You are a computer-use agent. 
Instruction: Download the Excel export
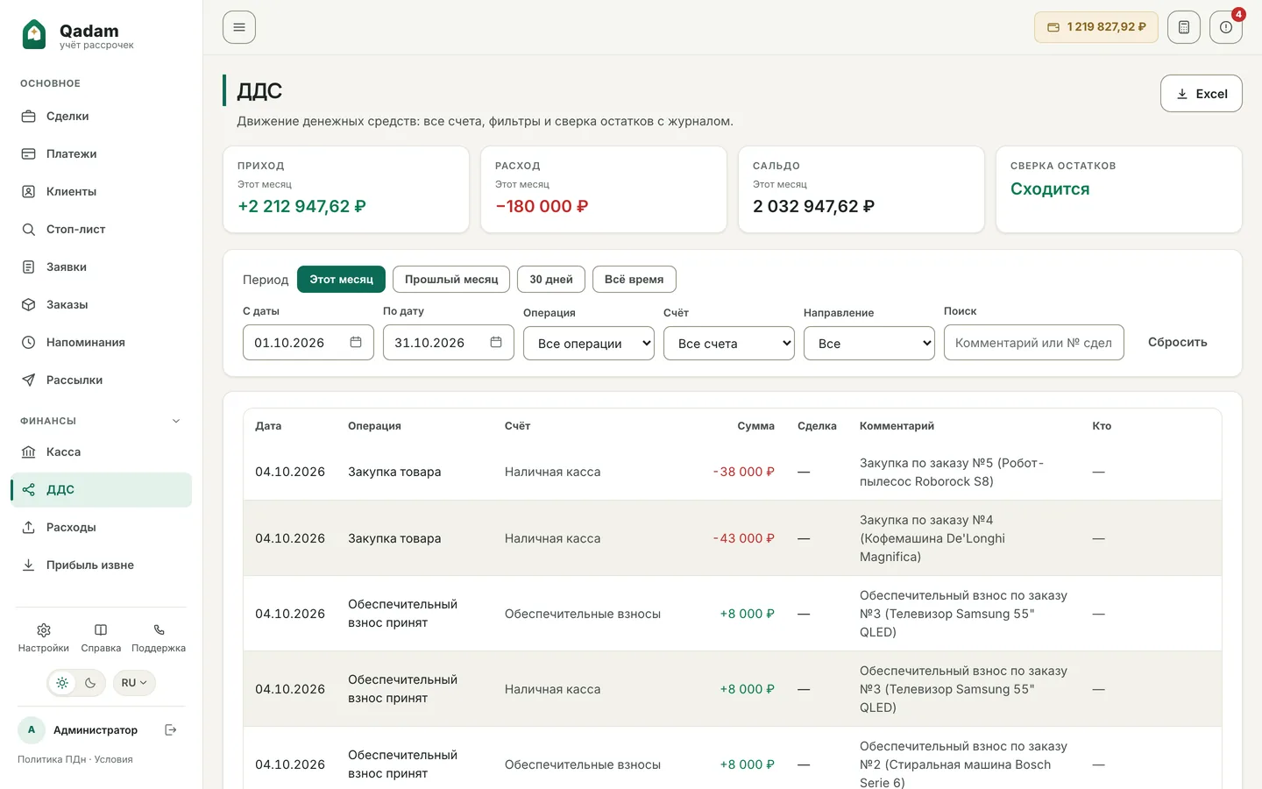(1201, 94)
